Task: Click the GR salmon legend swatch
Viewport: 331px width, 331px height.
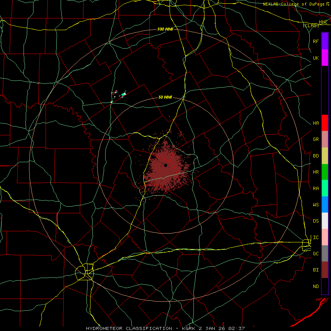Action: point(325,139)
